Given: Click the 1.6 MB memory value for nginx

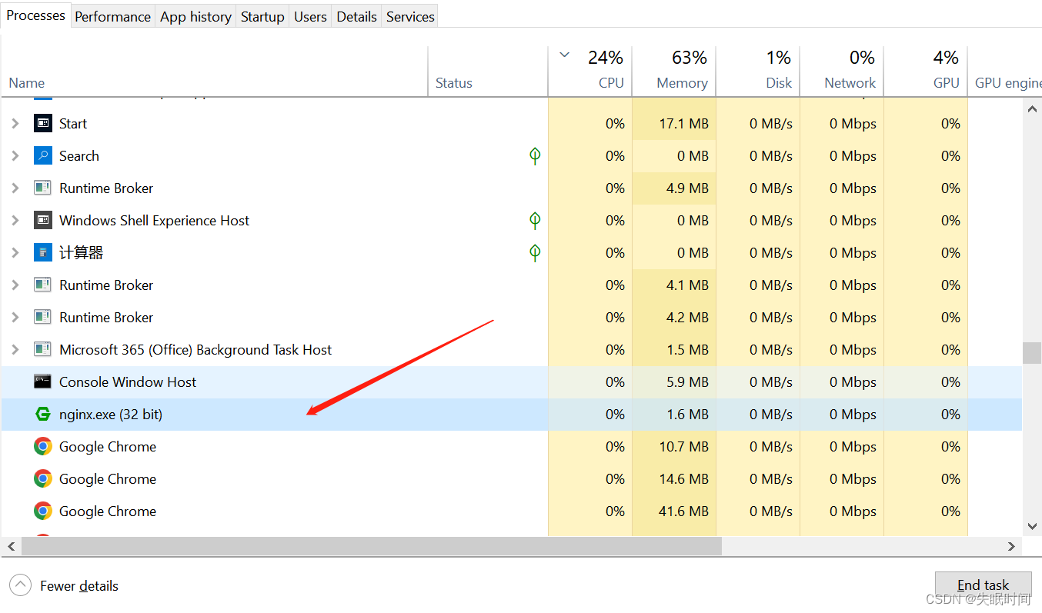Looking at the screenshot, I should (687, 415).
